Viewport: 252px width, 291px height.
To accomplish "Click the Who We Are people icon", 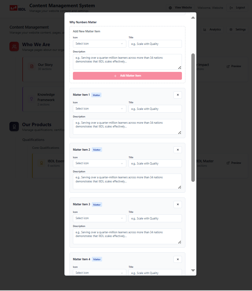I will click(x=14, y=46).
